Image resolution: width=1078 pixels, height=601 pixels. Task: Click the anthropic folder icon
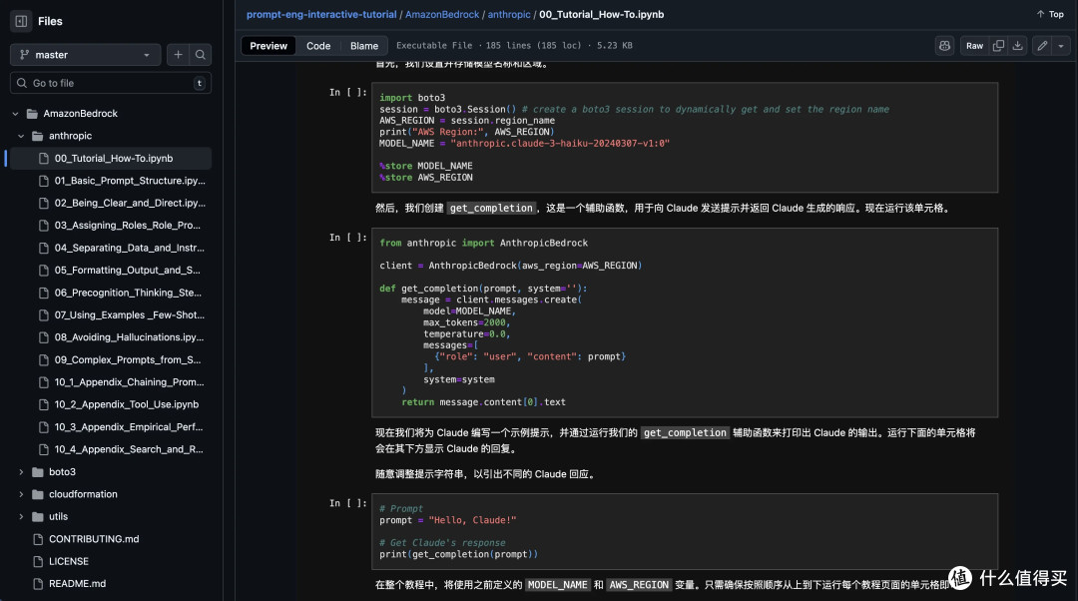coord(37,136)
